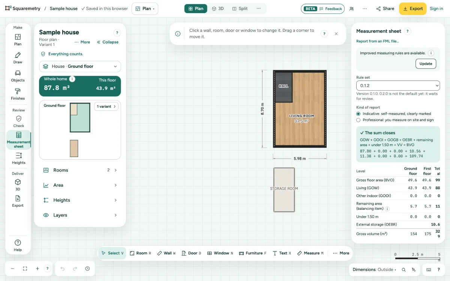Open the Finishes panel in sidebar

pyautogui.click(x=18, y=94)
